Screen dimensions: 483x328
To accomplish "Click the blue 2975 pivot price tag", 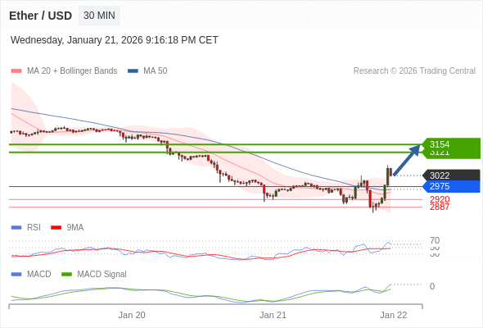I will tap(451, 187).
